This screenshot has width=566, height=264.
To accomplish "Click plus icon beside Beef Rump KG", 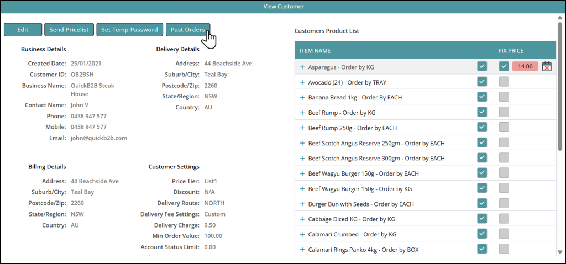I will [302, 113].
